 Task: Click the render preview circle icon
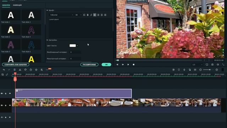coord(173,70)
